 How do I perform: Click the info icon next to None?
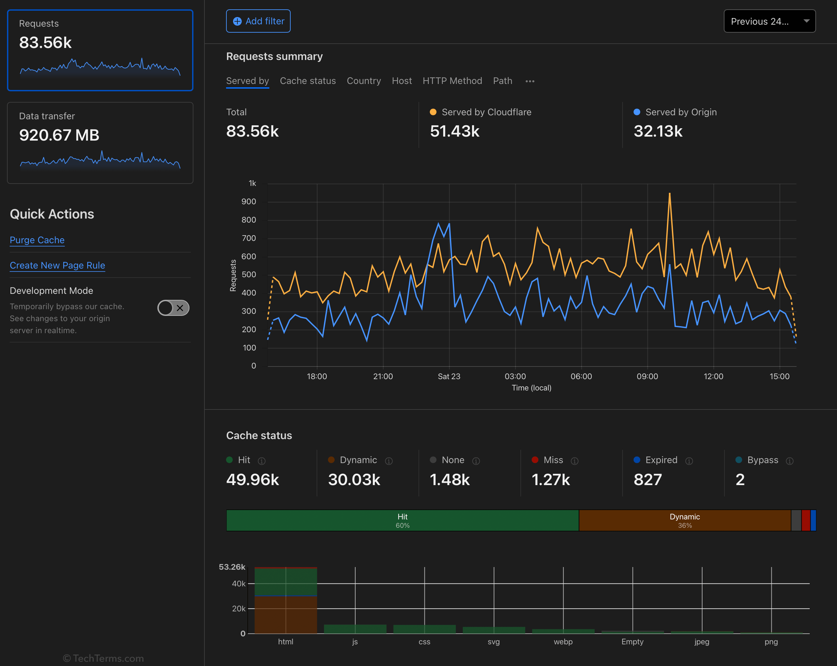(x=476, y=461)
